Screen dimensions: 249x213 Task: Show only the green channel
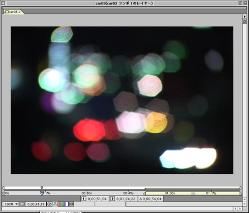pyautogui.click(x=62, y=204)
